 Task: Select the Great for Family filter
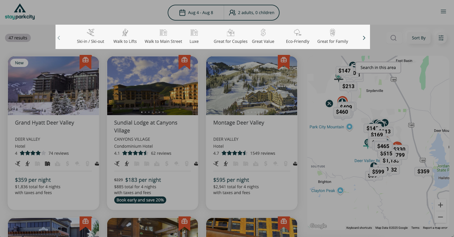(x=332, y=37)
